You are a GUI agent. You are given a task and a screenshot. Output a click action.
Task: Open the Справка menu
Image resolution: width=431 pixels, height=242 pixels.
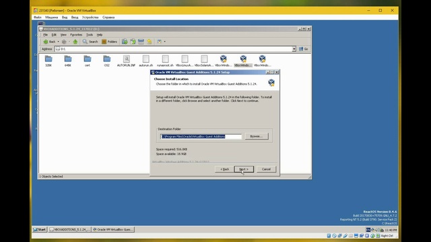coord(108,17)
